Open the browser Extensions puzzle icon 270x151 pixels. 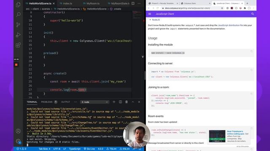[x=245, y=8]
